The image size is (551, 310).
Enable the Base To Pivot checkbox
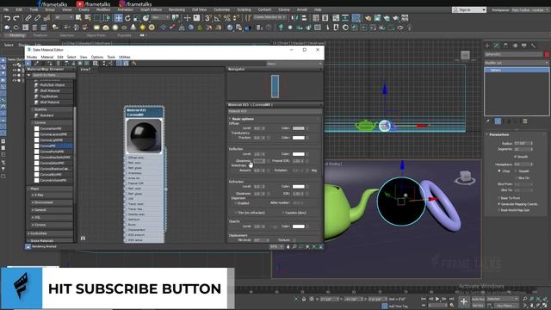pyautogui.click(x=498, y=198)
